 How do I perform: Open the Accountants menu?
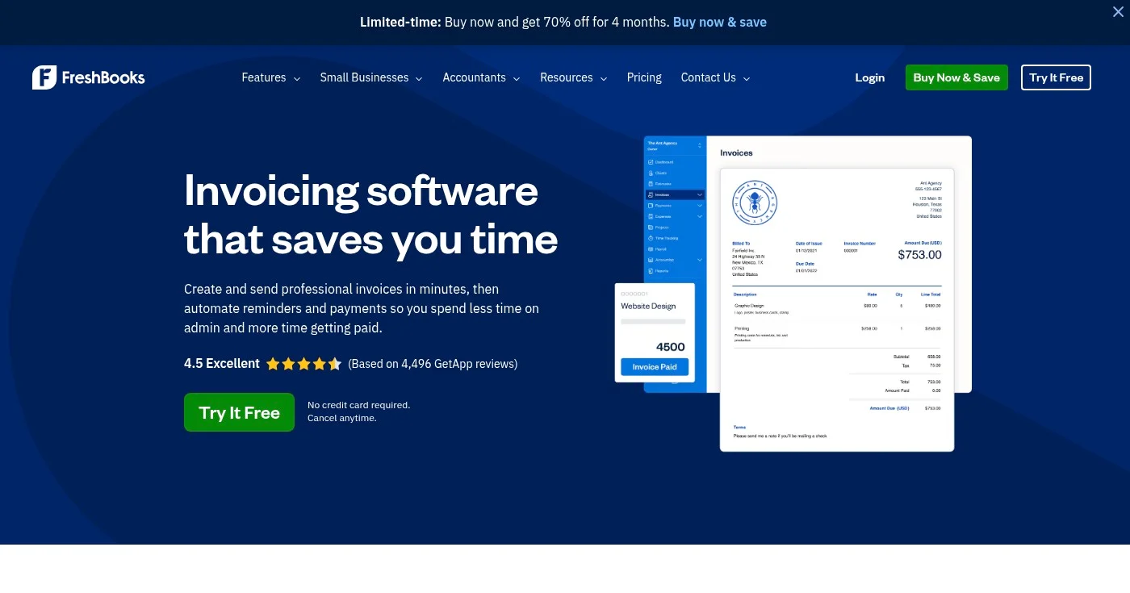point(474,77)
